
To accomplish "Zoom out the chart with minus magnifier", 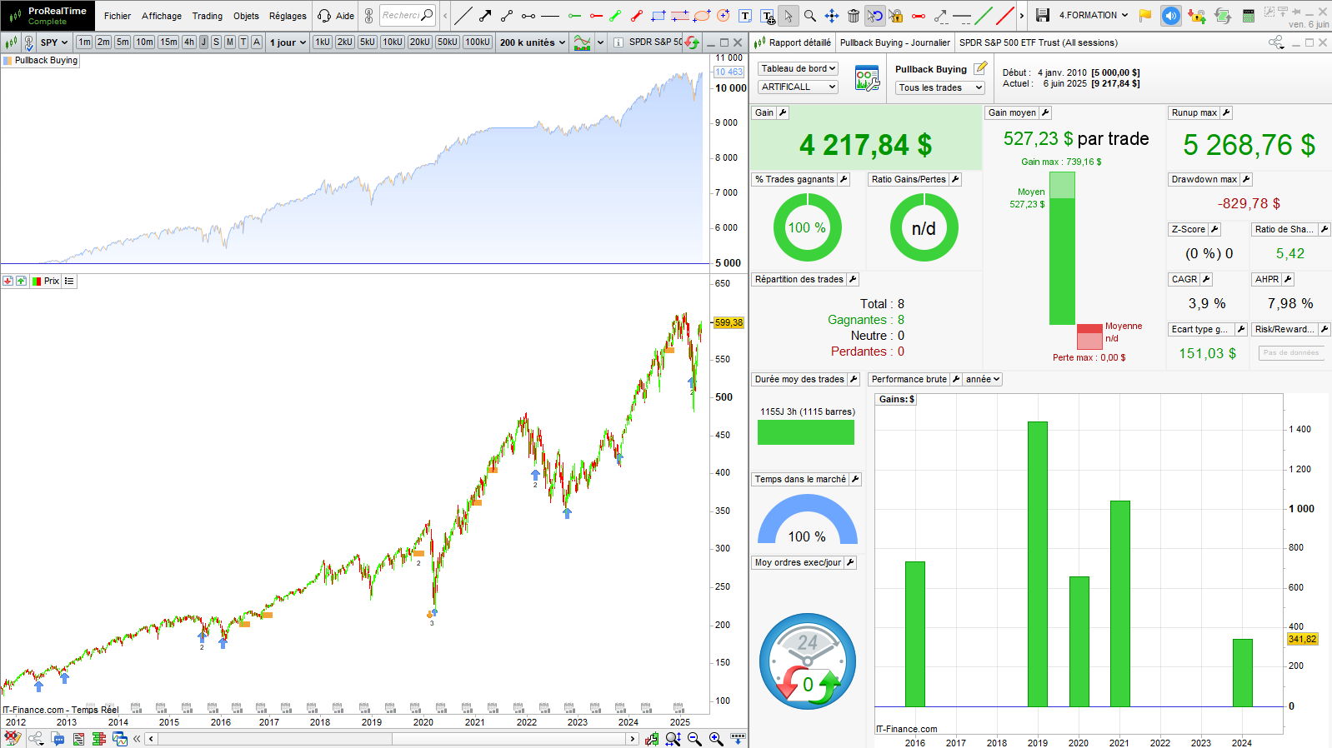I will [694, 739].
